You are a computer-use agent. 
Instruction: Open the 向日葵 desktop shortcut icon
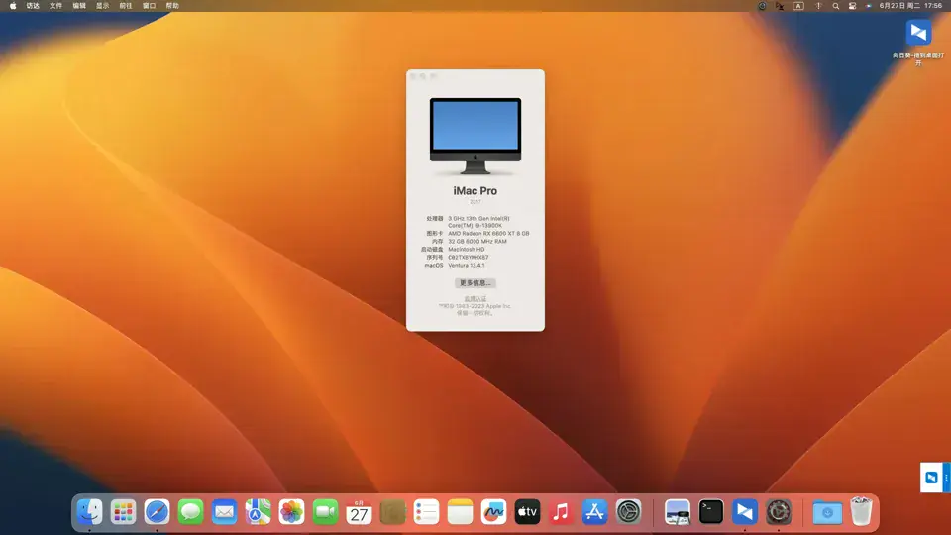point(918,33)
